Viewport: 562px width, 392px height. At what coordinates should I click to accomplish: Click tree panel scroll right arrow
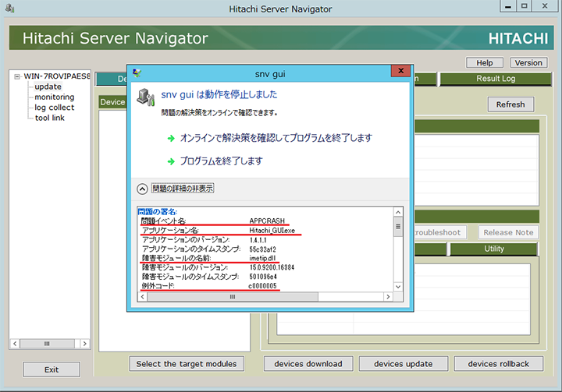tap(84, 344)
